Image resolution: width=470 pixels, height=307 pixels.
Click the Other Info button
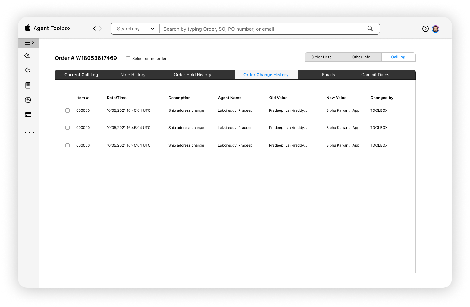coord(361,57)
